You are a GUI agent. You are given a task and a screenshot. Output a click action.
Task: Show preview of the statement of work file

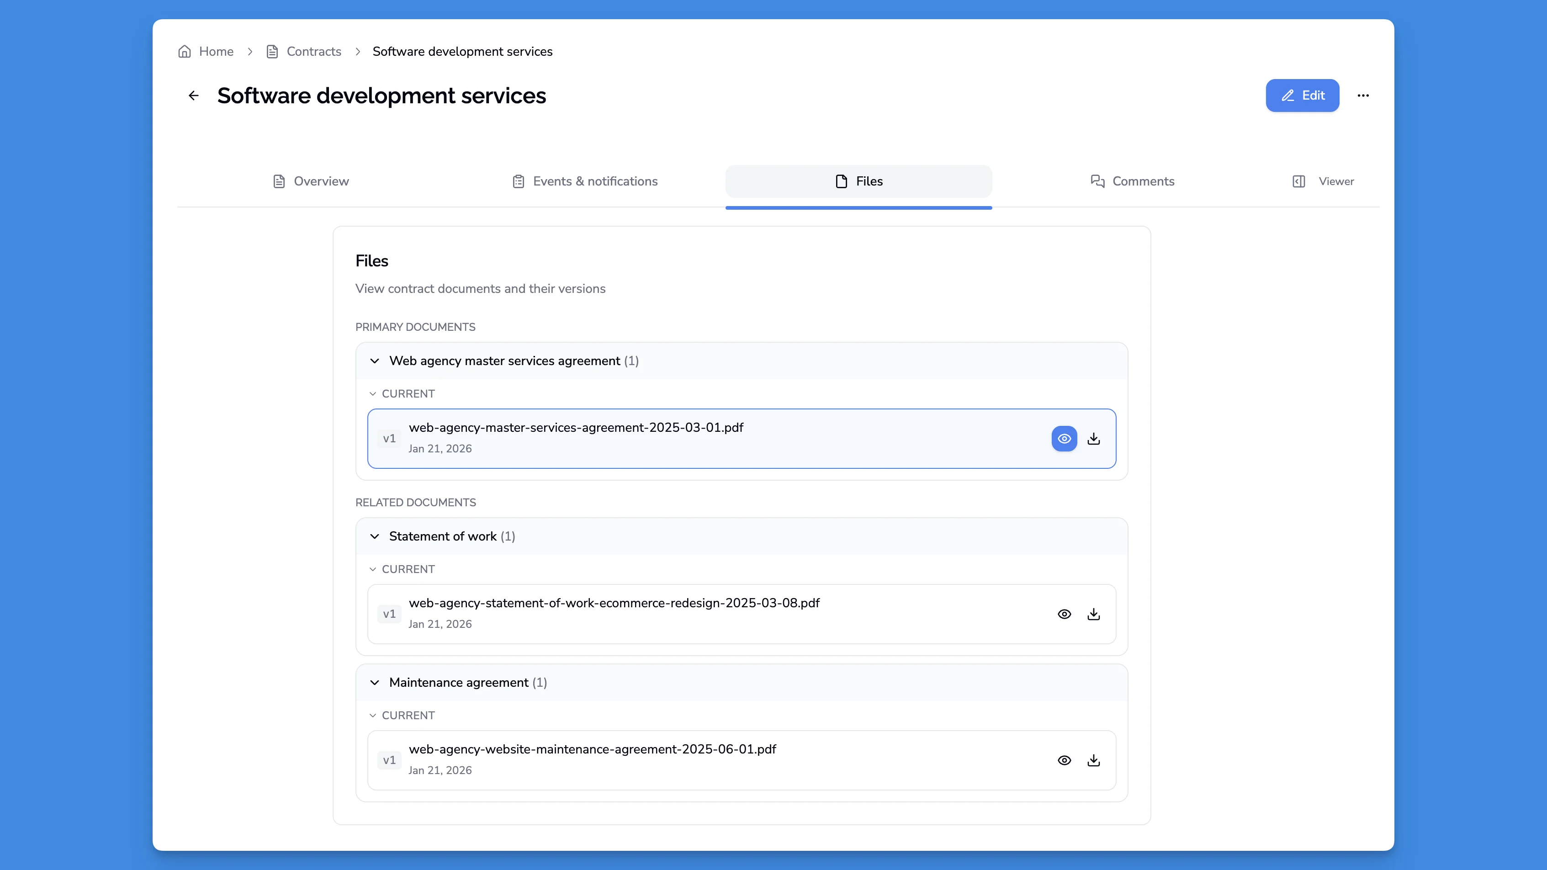(1064, 614)
